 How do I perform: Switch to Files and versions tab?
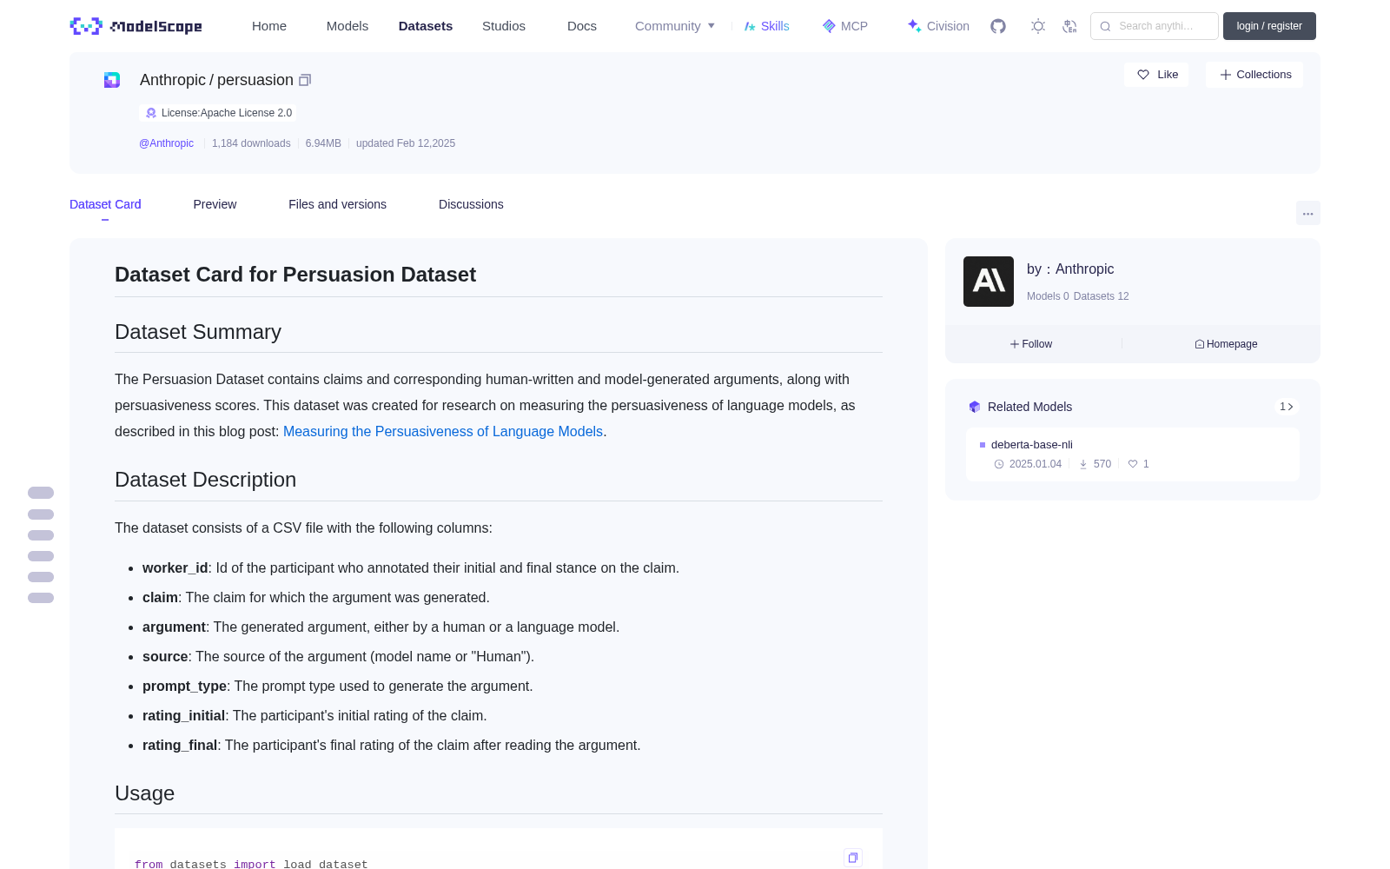tap(337, 204)
